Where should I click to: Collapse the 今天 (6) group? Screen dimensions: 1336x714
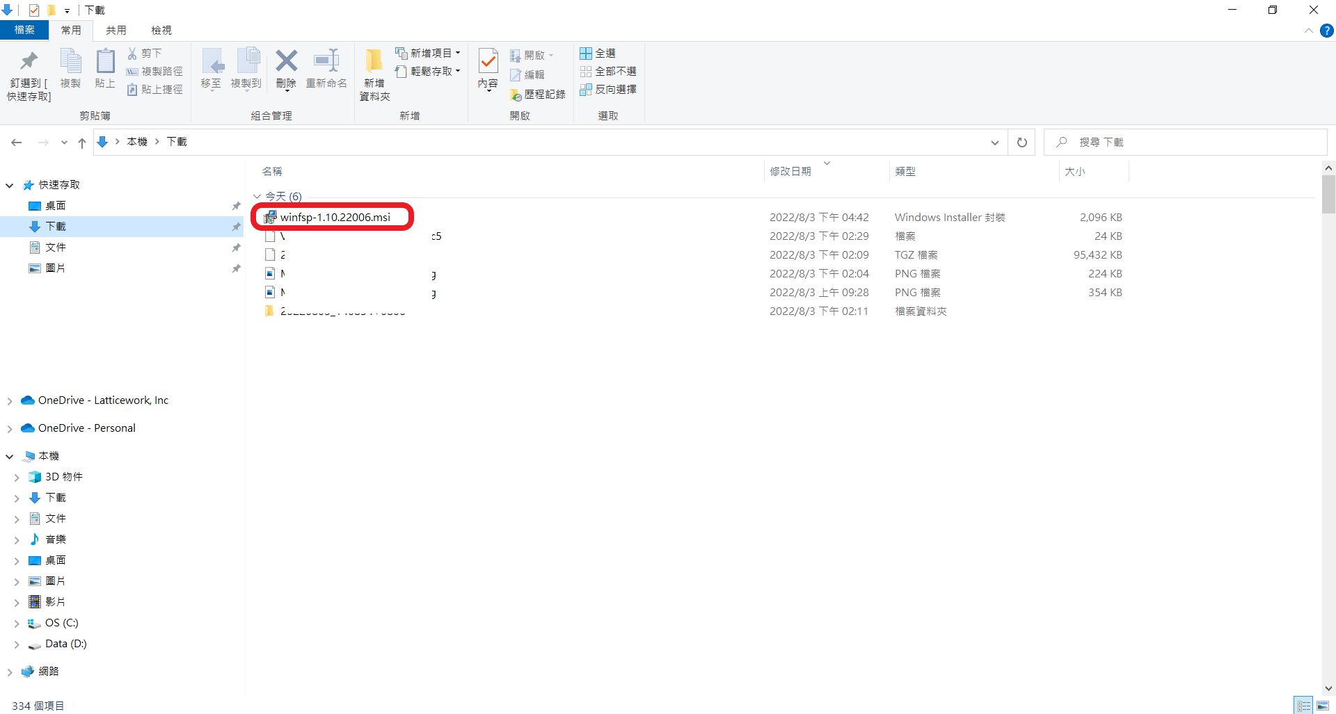pyautogui.click(x=257, y=196)
